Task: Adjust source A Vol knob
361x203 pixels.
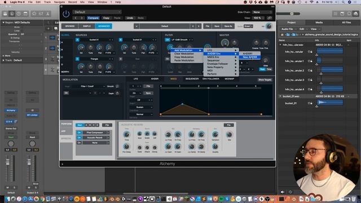Action: (81, 47)
